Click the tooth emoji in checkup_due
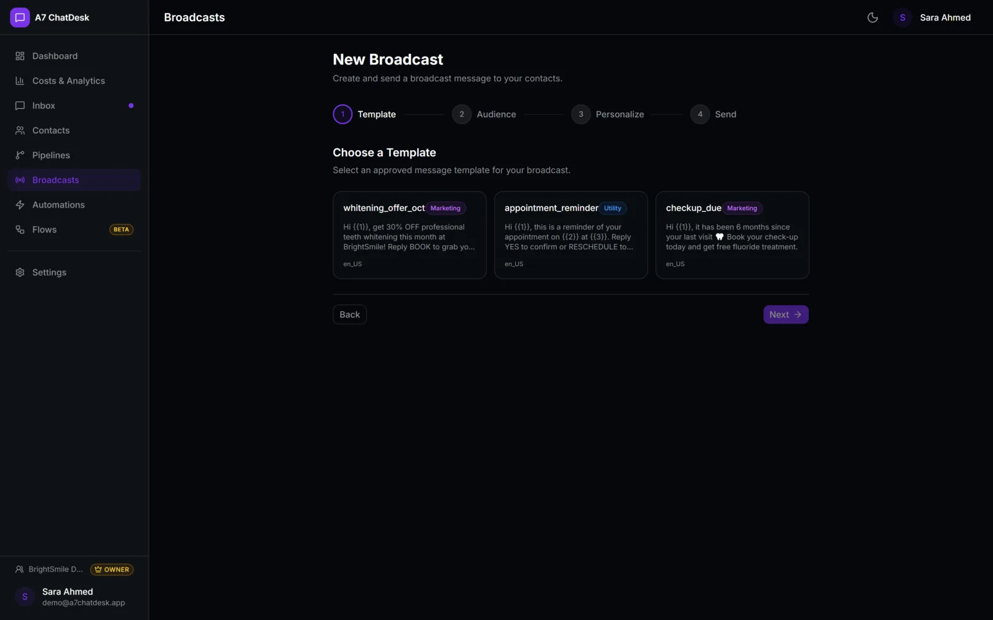The height and width of the screenshot is (620, 993). click(720, 237)
